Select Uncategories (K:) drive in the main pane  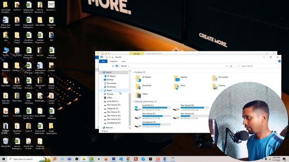(x=153, y=124)
